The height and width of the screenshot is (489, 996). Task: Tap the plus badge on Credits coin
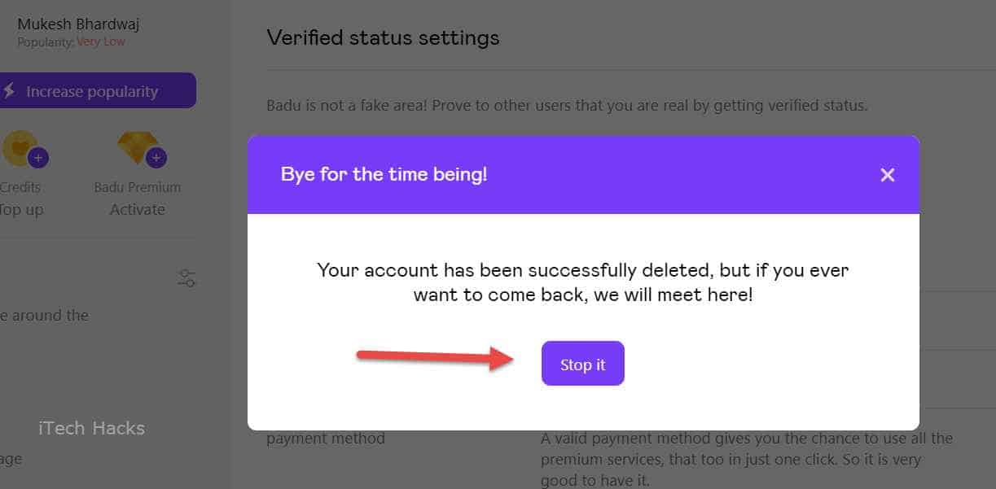point(37,157)
